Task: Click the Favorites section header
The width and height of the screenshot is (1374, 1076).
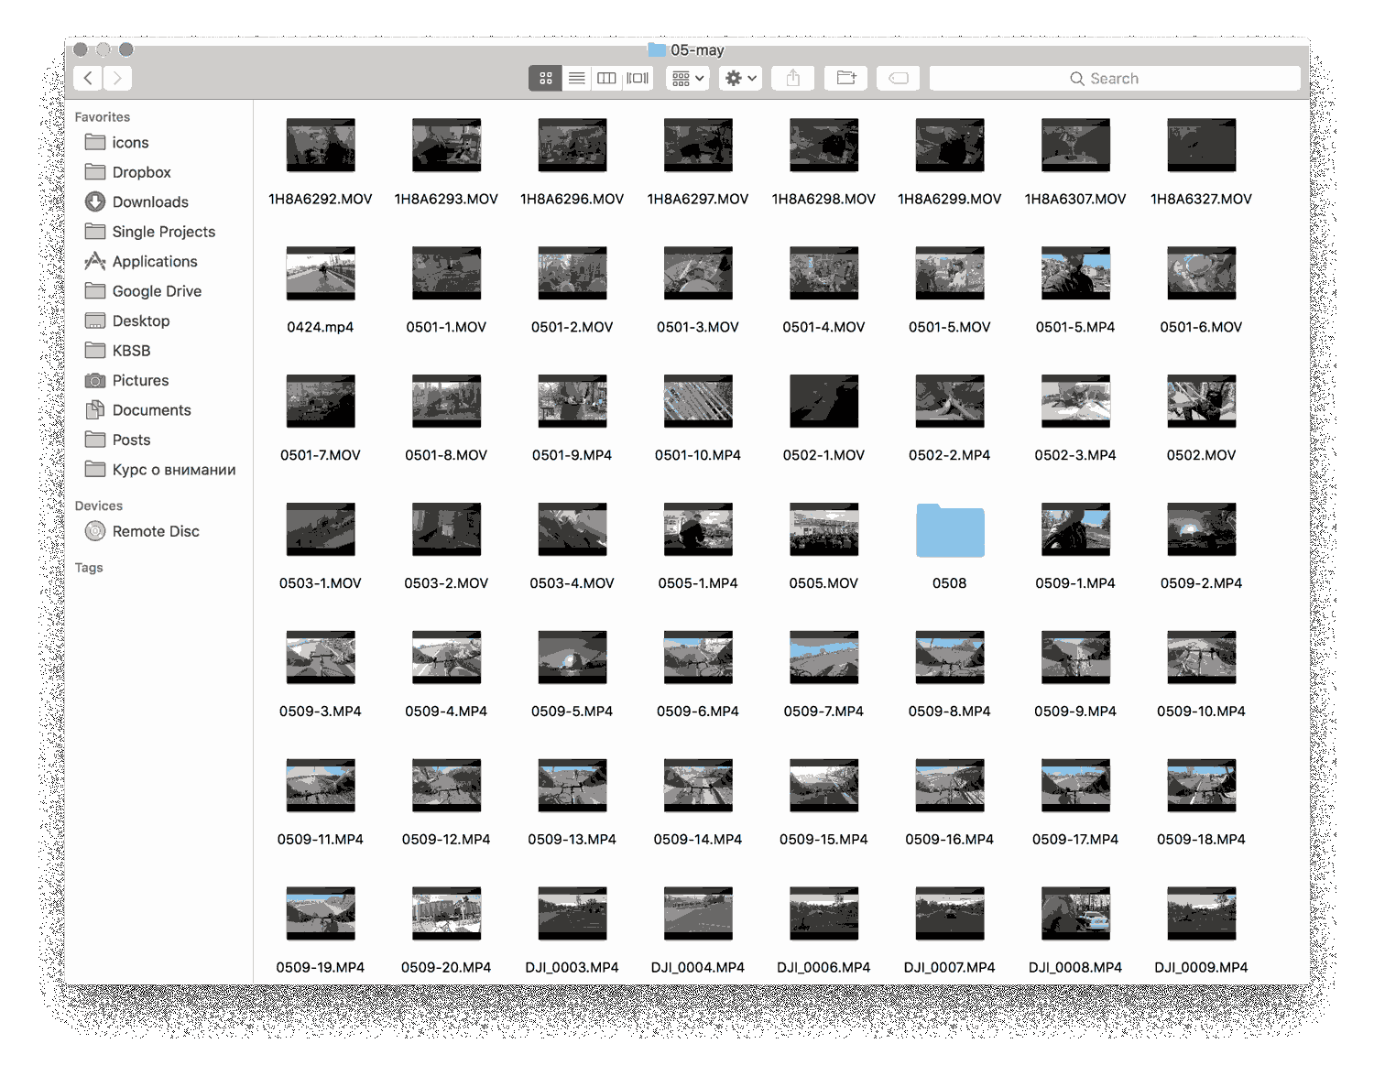Action: click(x=103, y=117)
